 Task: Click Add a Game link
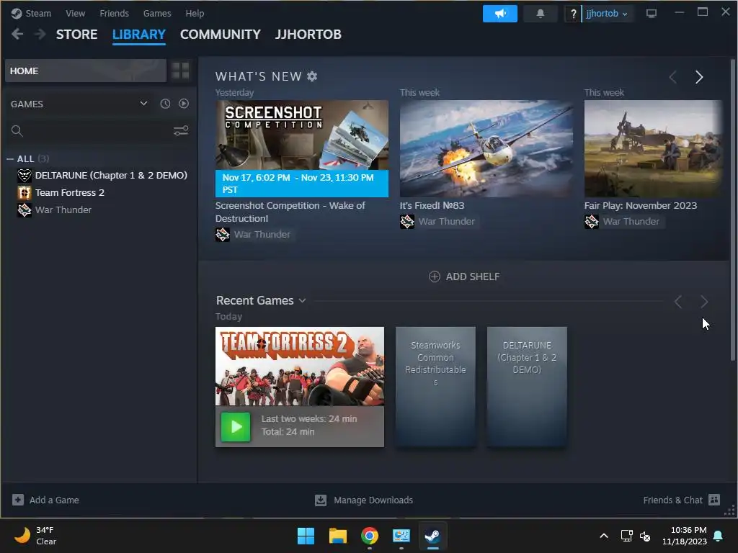[x=54, y=500]
